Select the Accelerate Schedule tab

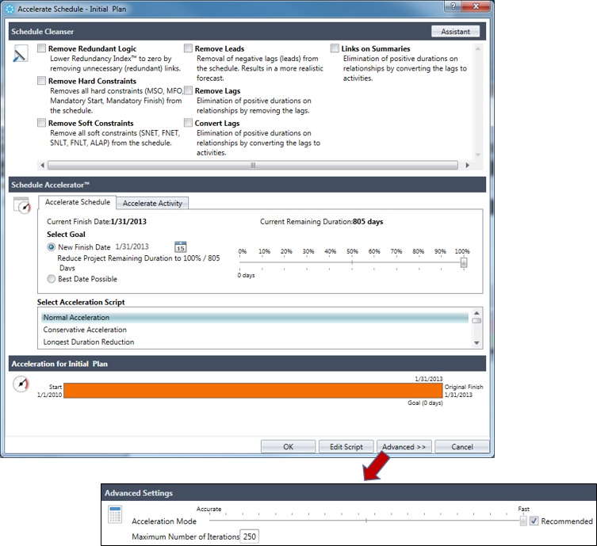[x=78, y=202]
